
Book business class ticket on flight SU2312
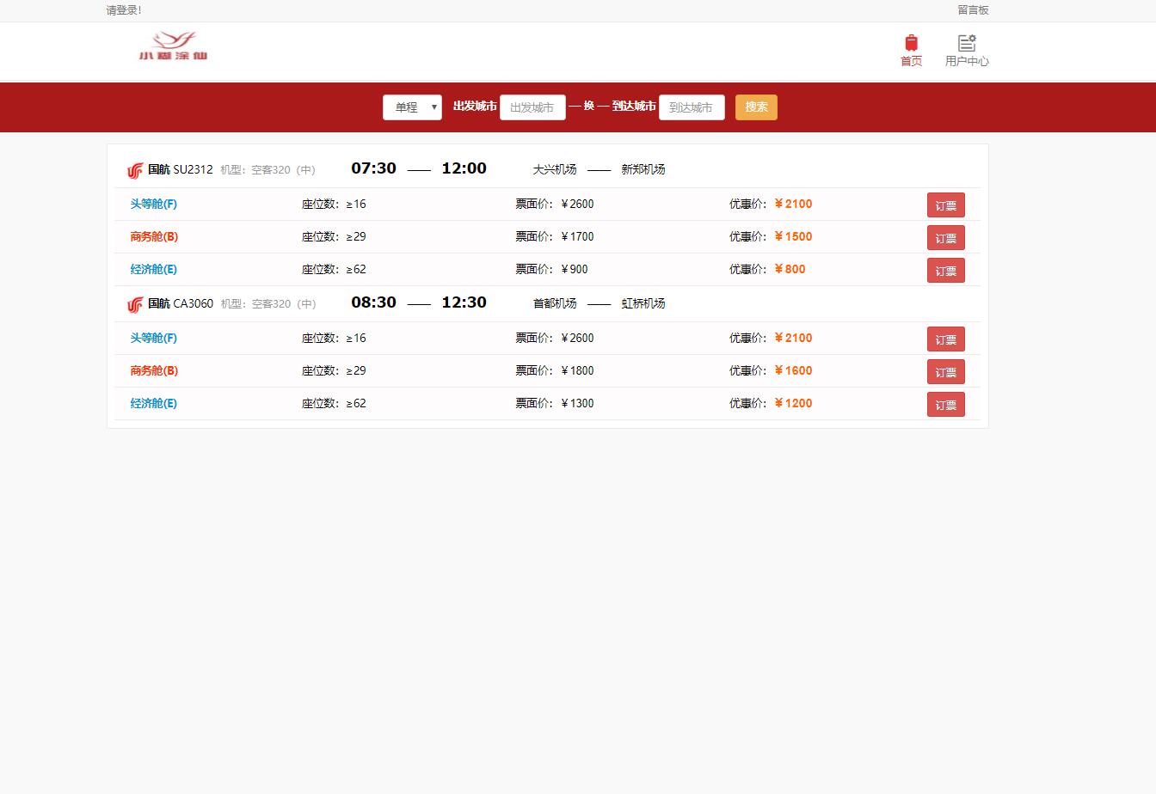945,238
